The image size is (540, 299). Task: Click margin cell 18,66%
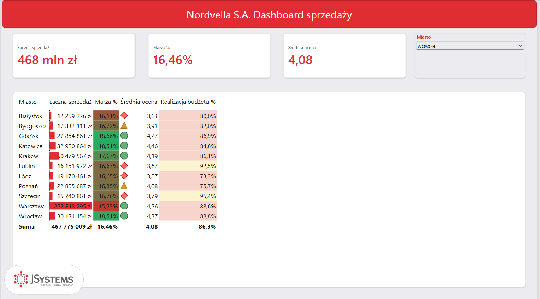(x=106, y=136)
